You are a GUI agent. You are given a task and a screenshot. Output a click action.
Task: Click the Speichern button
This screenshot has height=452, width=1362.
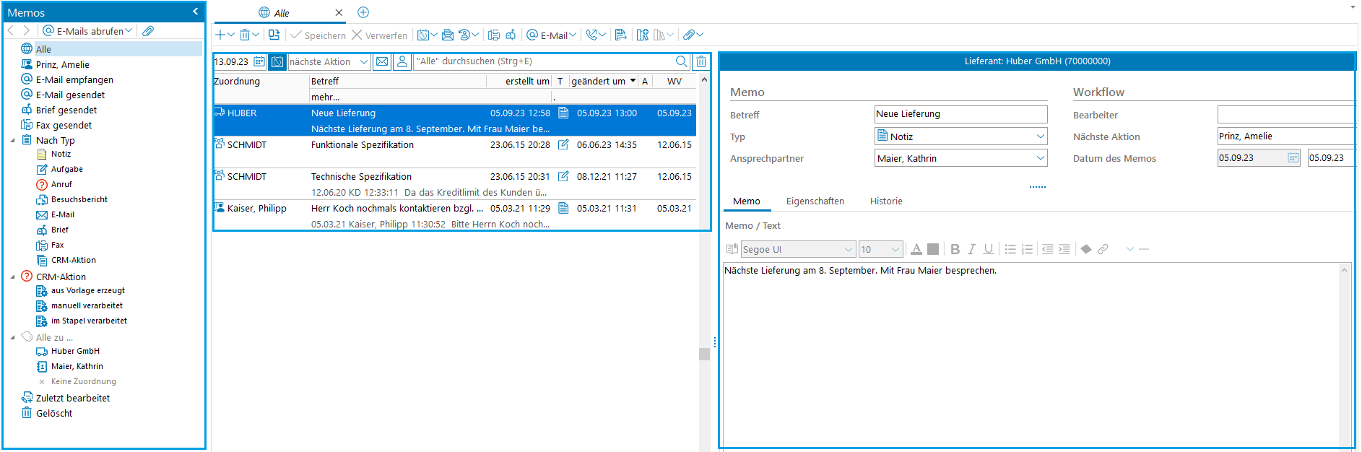click(x=318, y=35)
